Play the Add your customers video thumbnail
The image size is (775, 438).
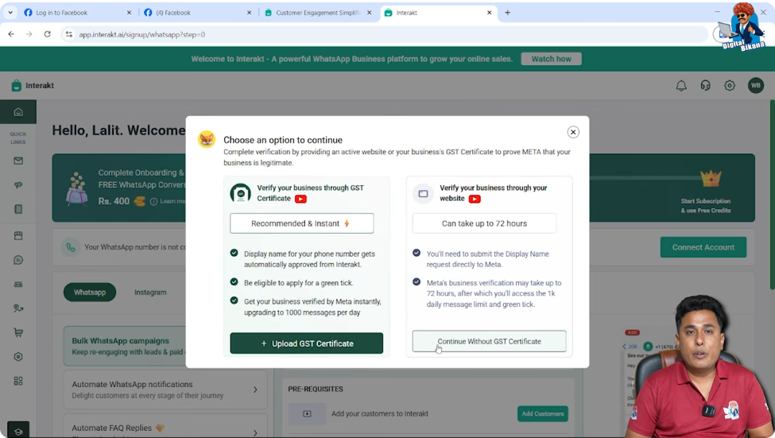pos(307,414)
